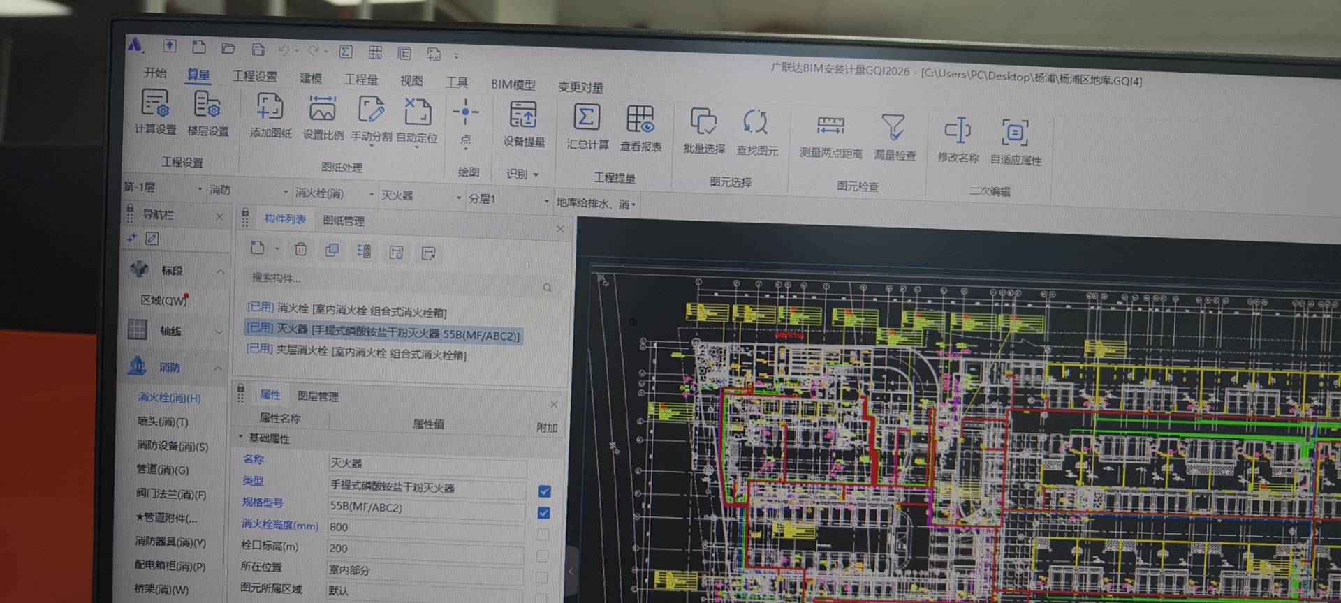The width and height of the screenshot is (1341, 603).
Task: Select 区域(QW) in navigation list
Action: tap(164, 301)
